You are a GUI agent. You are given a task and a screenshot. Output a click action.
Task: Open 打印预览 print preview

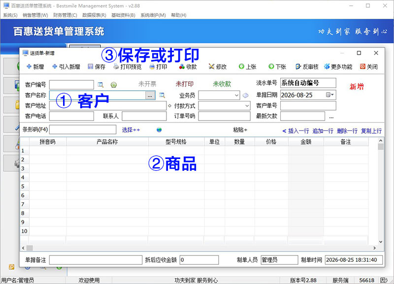pos(128,66)
